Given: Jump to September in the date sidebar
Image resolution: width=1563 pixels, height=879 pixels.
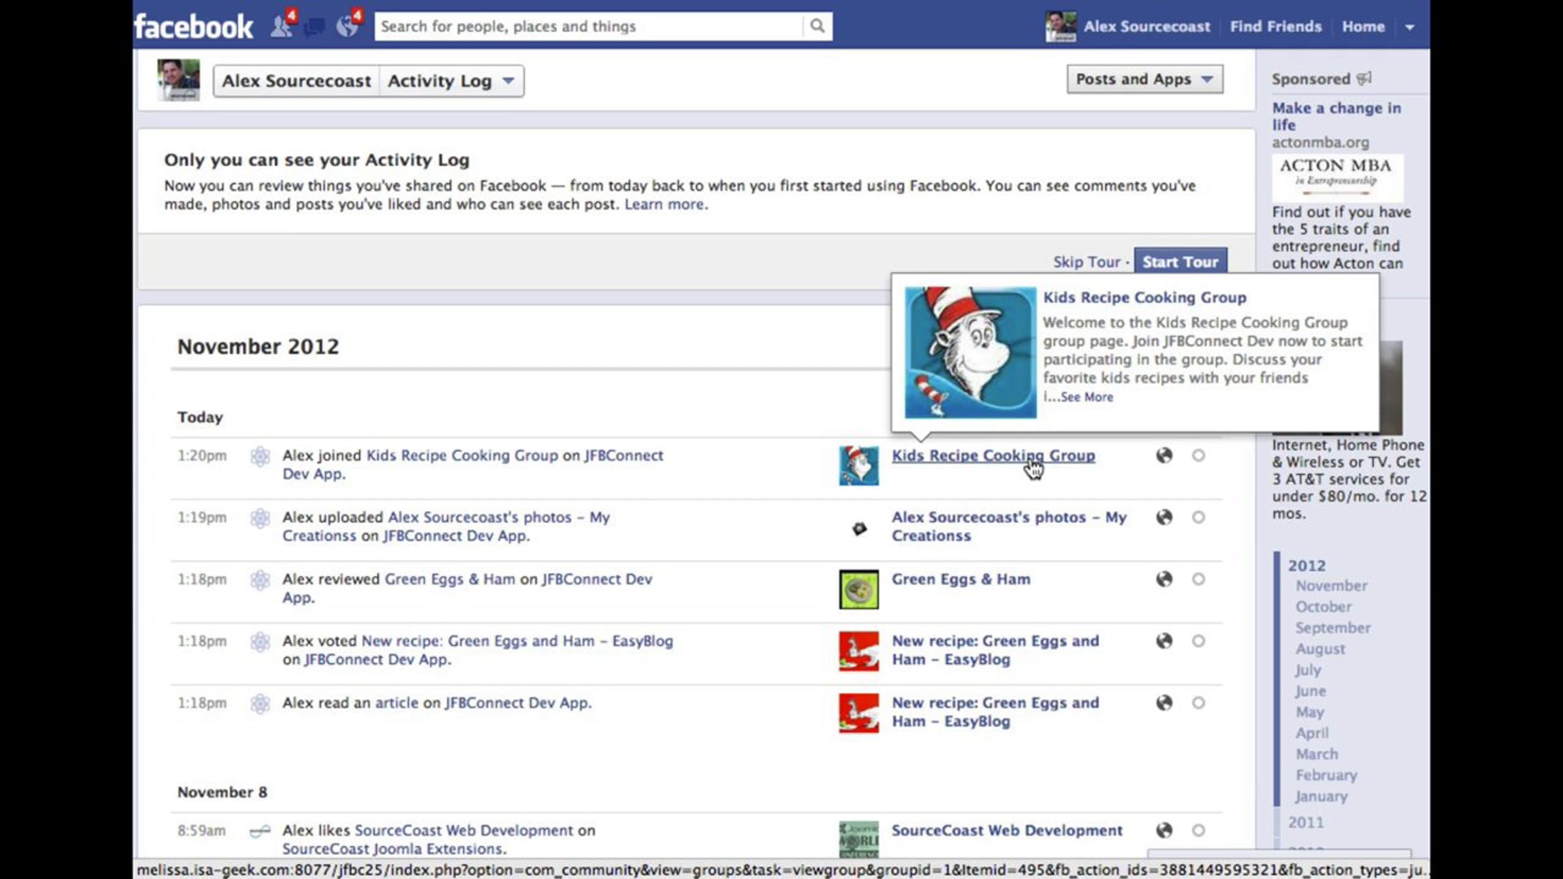Looking at the screenshot, I should point(1332,628).
